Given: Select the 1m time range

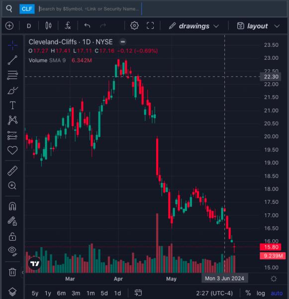Looking at the screenshot, I should pyautogui.click(x=91, y=293).
